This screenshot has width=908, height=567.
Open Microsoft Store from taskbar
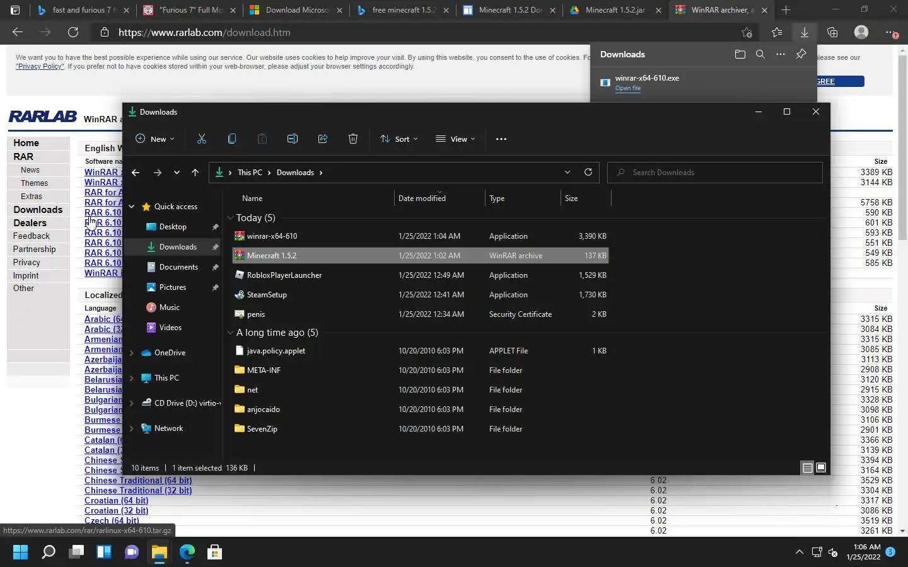pyautogui.click(x=214, y=553)
